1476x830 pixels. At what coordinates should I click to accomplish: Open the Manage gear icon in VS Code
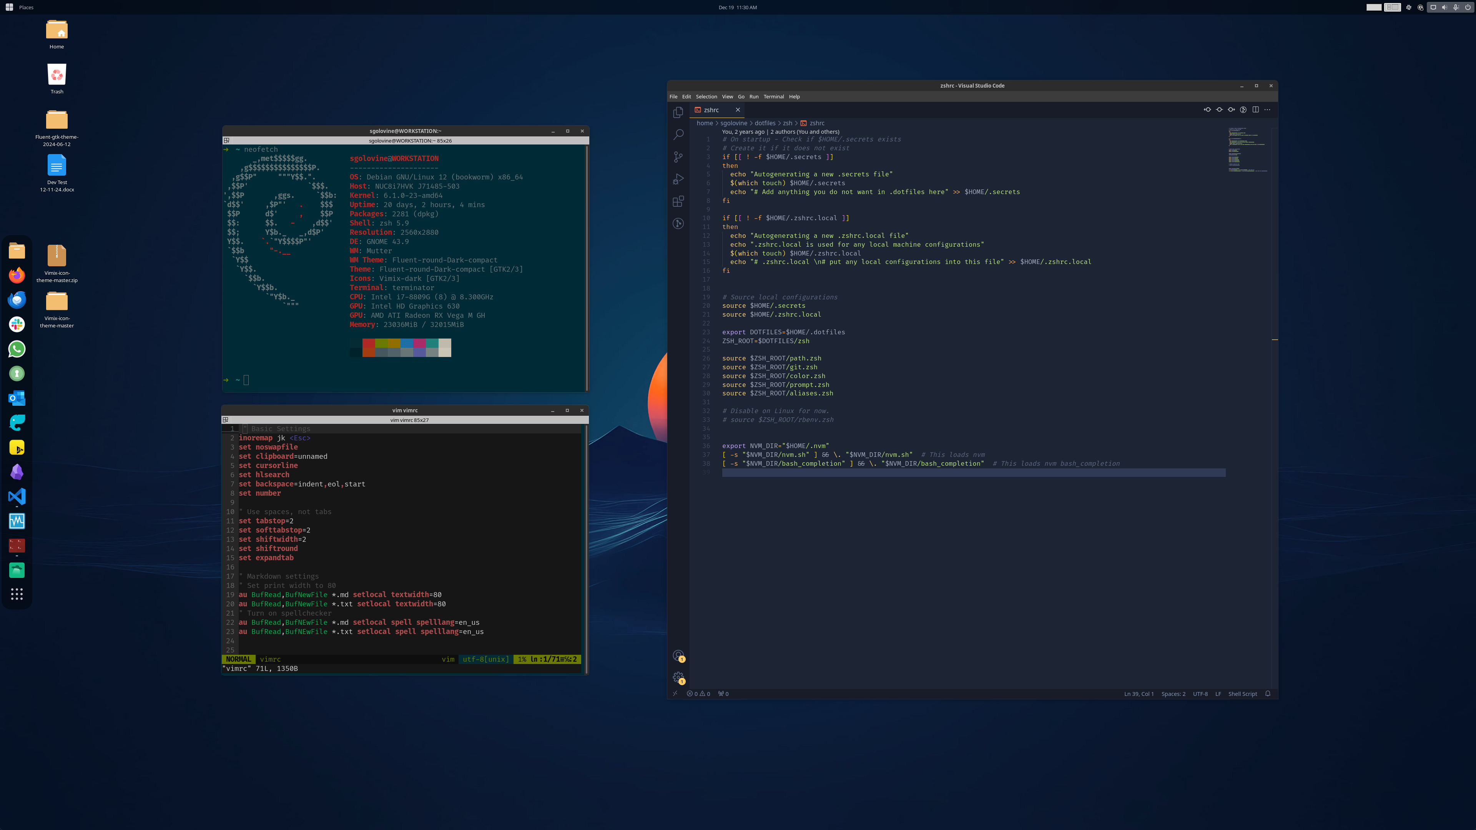(678, 677)
